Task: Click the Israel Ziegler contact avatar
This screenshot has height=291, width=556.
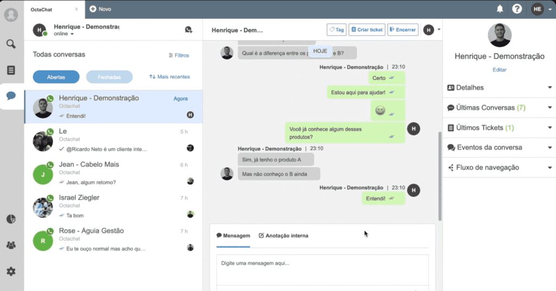Action: pyautogui.click(x=43, y=207)
